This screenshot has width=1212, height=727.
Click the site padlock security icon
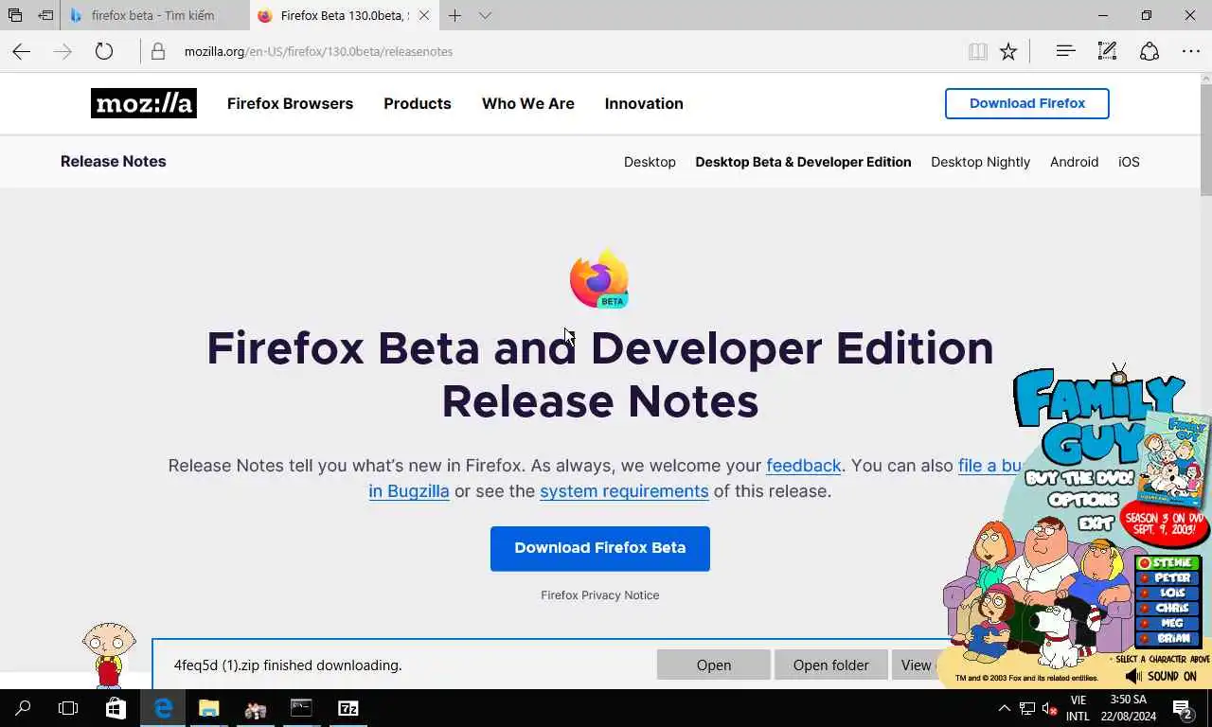click(158, 52)
